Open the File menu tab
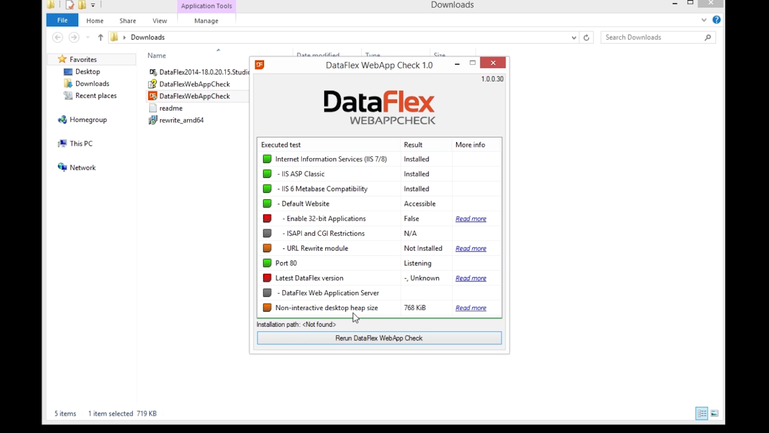 point(62,20)
